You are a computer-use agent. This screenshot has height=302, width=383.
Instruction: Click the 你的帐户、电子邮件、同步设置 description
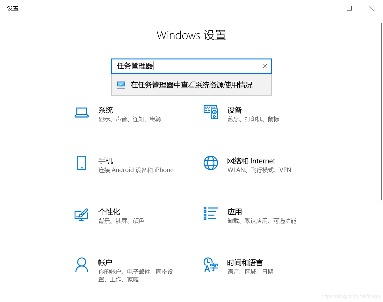point(136,276)
